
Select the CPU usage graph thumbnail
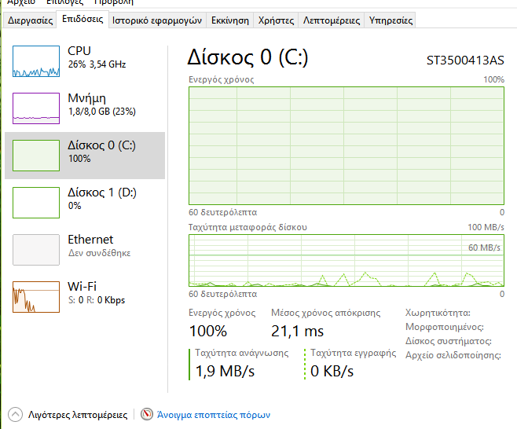pos(36,61)
